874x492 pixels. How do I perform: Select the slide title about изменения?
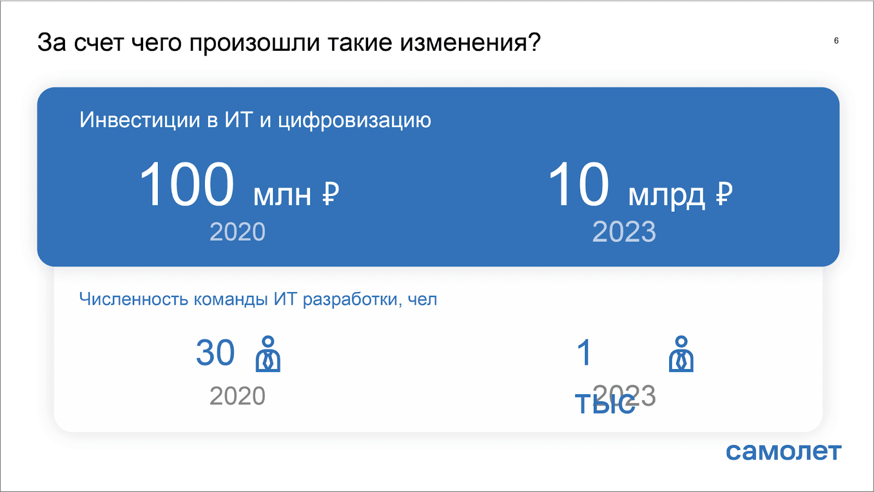coord(289,43)
